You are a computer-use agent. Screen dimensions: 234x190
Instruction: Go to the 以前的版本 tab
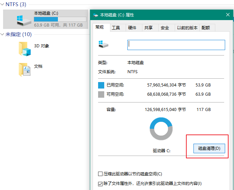(x=187, y=28)
